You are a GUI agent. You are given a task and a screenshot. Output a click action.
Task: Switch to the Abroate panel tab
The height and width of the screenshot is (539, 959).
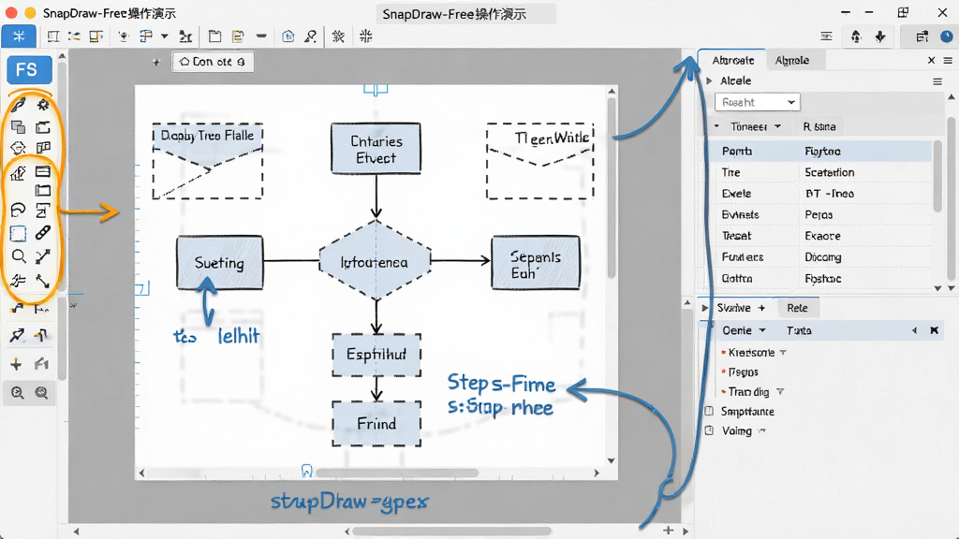coord(732,61)
